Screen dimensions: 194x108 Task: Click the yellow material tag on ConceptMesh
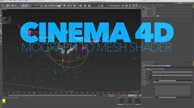[158, 16]
